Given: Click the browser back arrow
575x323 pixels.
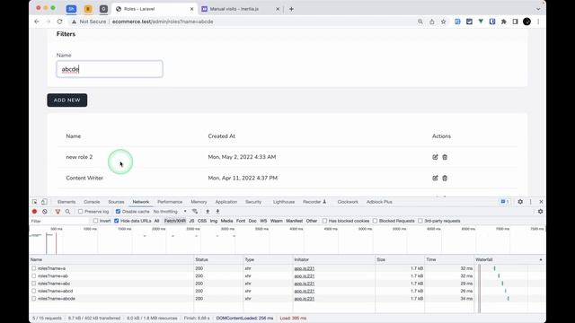Looking at the screenshot, I should [x=37, y=22].
